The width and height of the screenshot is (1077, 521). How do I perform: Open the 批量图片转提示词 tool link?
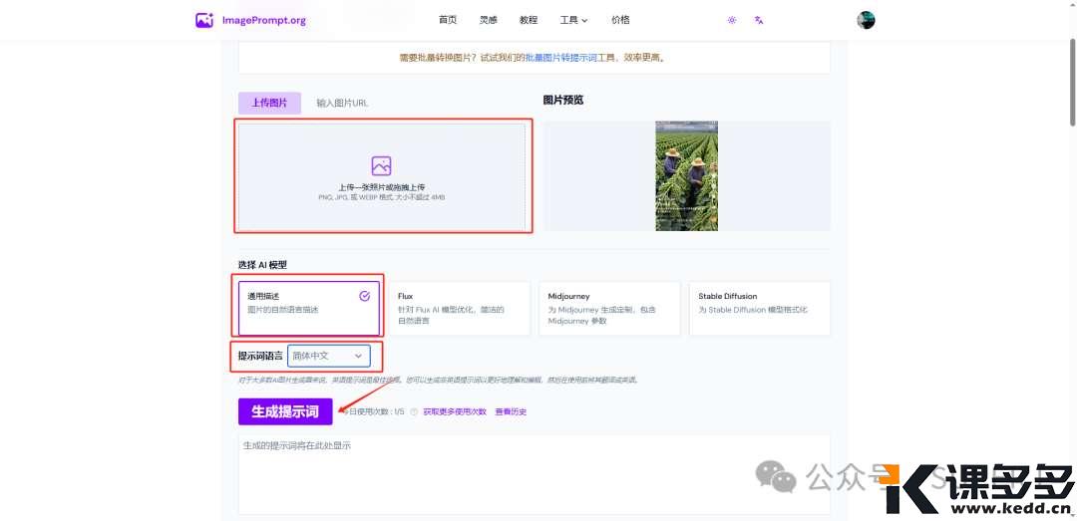pyautogui.click(x=560, y=58)
